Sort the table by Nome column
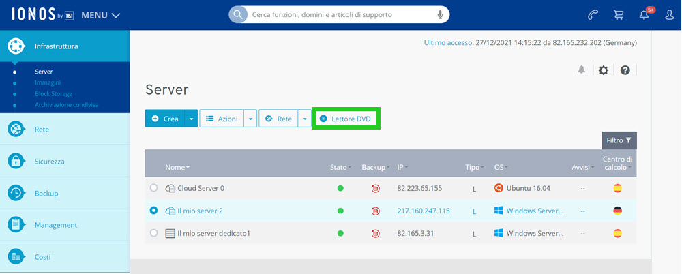Screen dimensions: 682x274 coord(177,167)
